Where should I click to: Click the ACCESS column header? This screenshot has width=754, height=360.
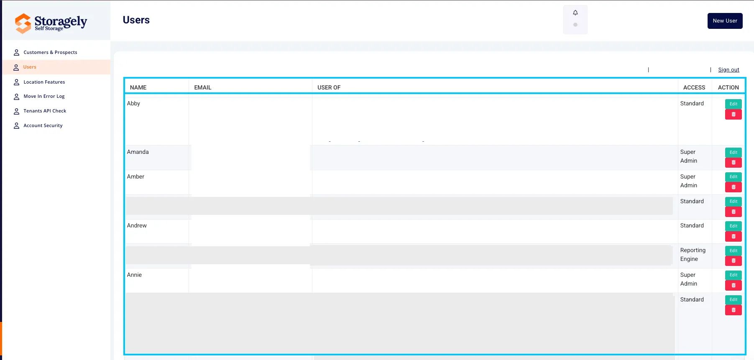pos(694,87)
